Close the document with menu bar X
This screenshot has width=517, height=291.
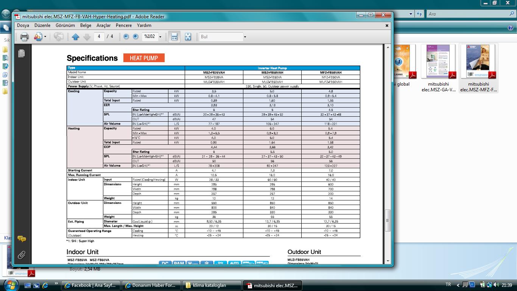point(387,25)
